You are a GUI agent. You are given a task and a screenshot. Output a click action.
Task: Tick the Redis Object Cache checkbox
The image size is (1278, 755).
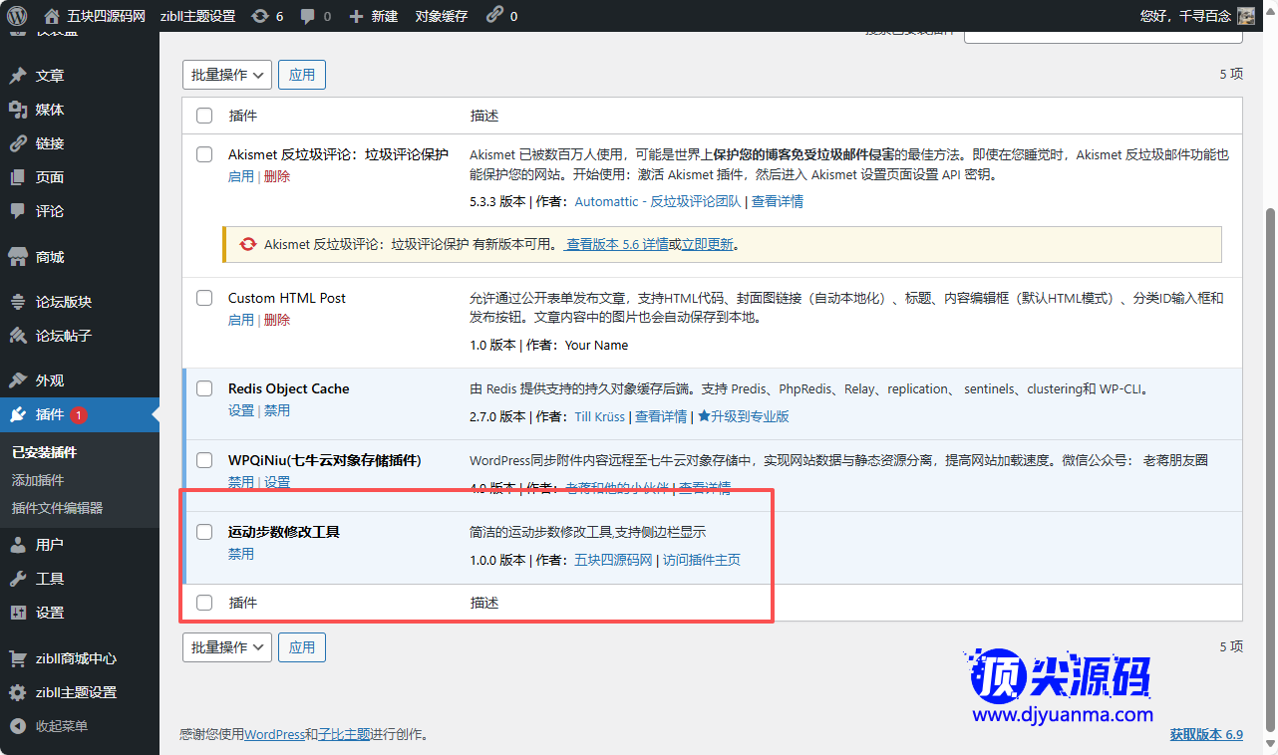click(x=204, y=388)
